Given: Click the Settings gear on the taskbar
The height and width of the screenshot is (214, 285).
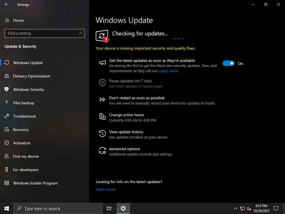Looking at the screenshot, I should 123,208.
